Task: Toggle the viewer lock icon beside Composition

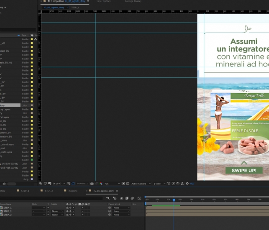Action: pos(49,1)
